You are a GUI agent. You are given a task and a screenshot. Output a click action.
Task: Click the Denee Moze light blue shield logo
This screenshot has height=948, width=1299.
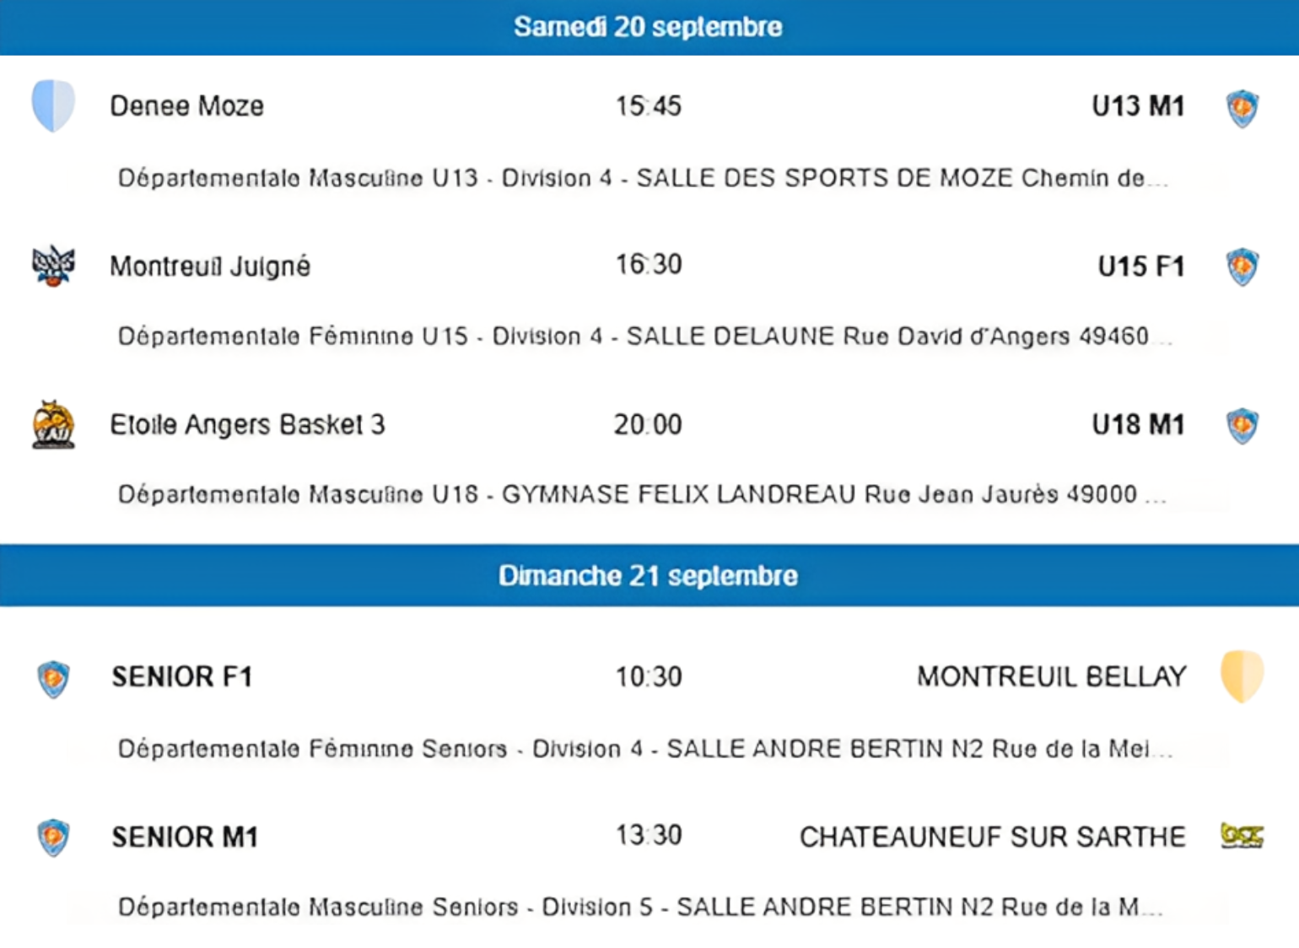point(53,105)
